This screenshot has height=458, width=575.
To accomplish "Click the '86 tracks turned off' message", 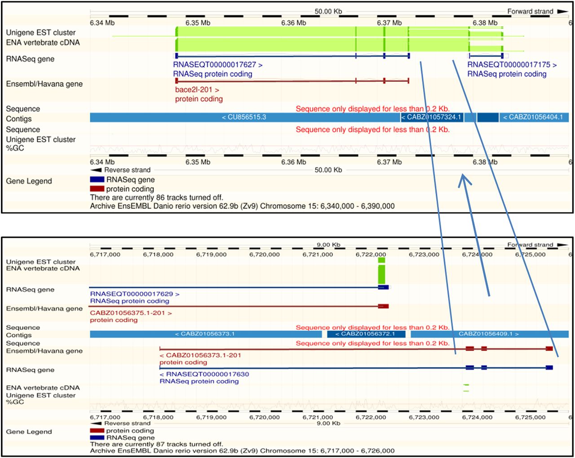I will coord(156,197).
